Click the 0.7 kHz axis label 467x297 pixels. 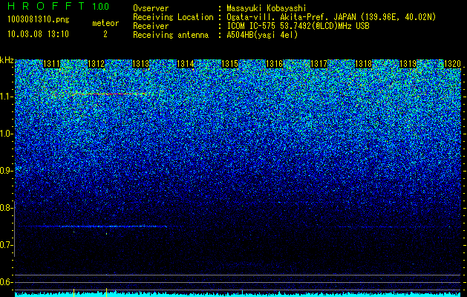[6, 245]
